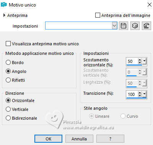
Task: Open slider popup for Transizione
Action: point(144,94)
